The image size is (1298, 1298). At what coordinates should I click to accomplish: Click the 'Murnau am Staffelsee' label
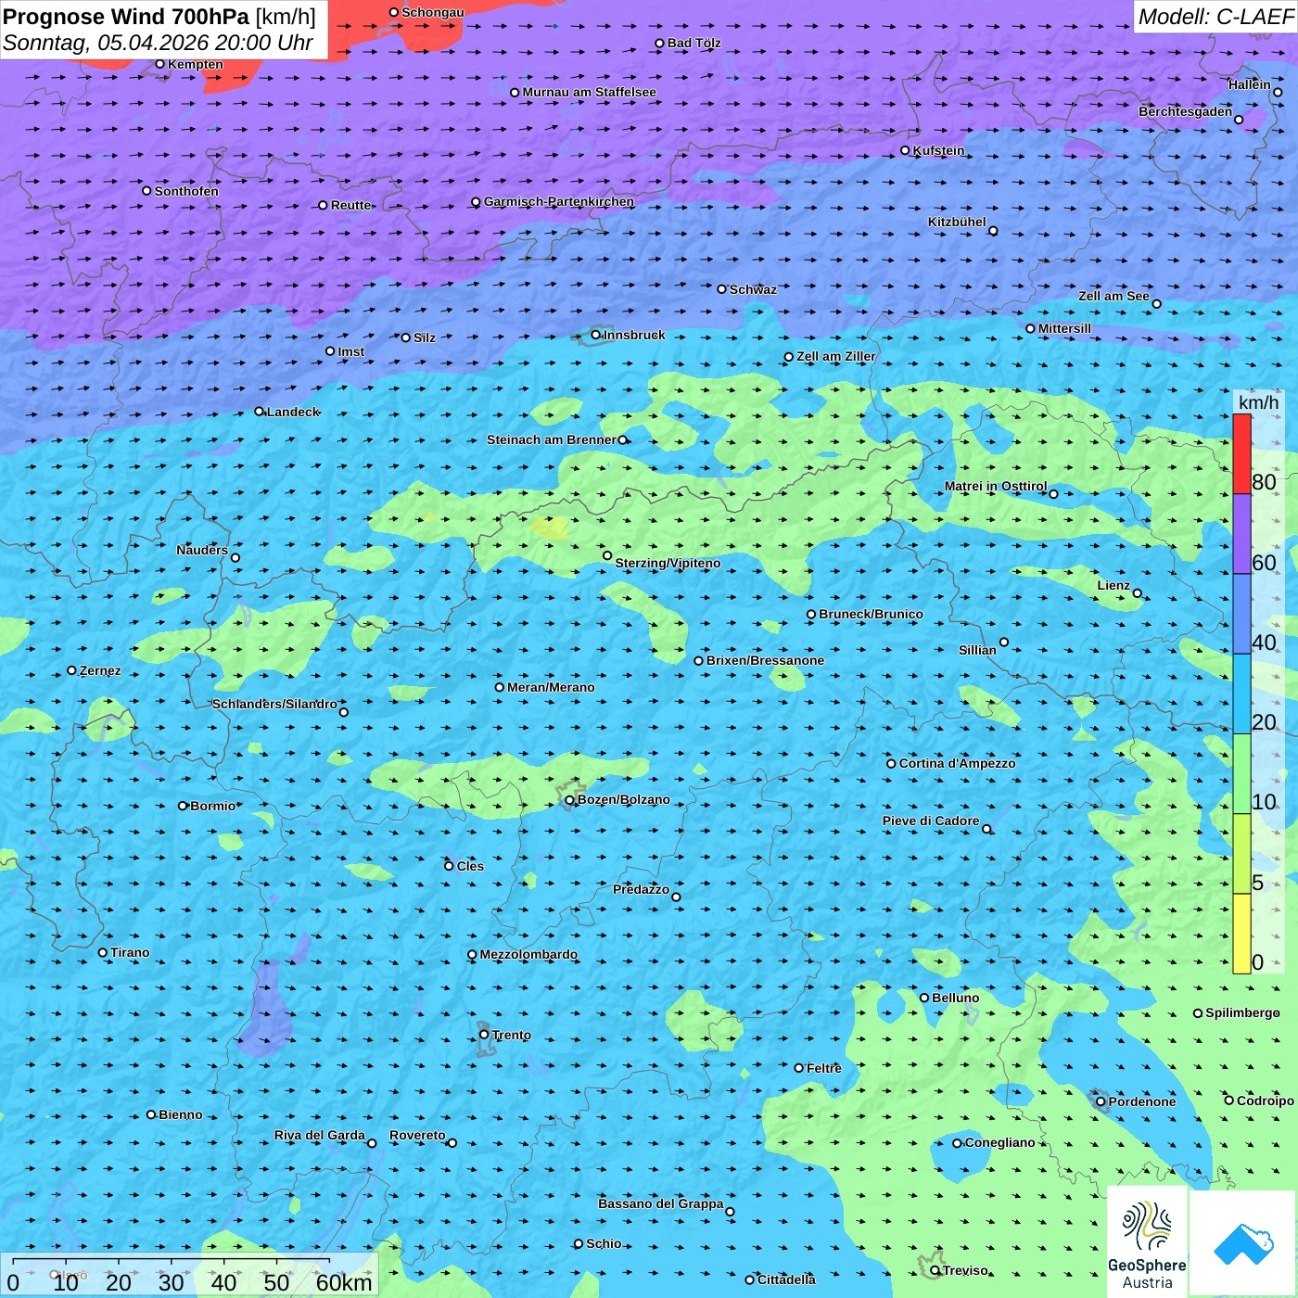(x=589, y=92)
